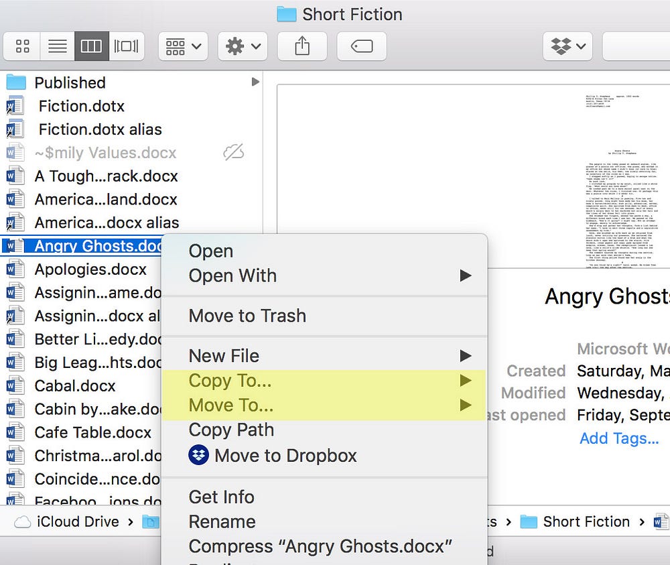The height and width of the screenshot is (565, 670).
Task: Select ~$mily Values.docx file
Action: pos(131,153)
